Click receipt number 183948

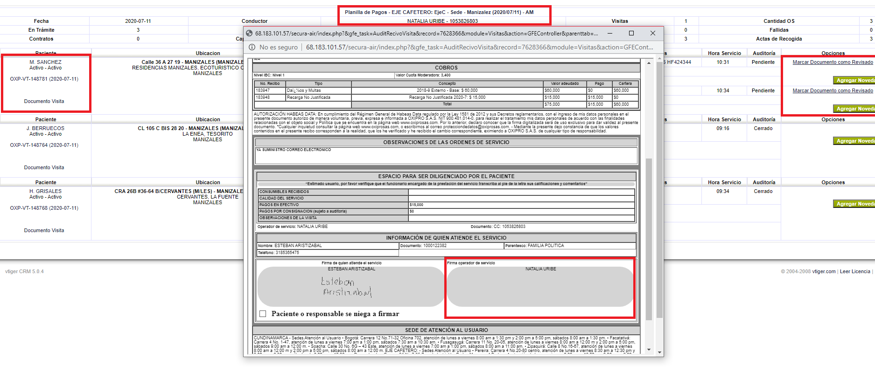[263, 97]
